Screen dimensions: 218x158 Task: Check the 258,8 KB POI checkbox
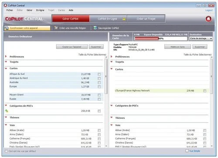click(x=99, y=111)
